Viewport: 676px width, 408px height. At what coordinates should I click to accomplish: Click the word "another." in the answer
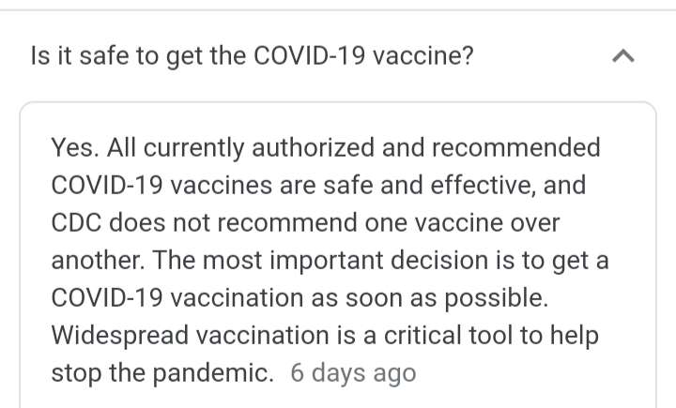(95, 260)
